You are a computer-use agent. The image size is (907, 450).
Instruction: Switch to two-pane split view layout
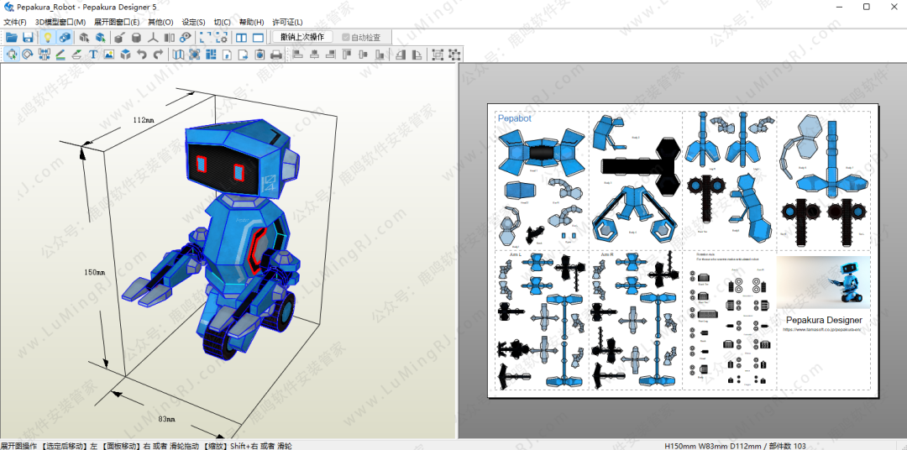coord(242,38)
